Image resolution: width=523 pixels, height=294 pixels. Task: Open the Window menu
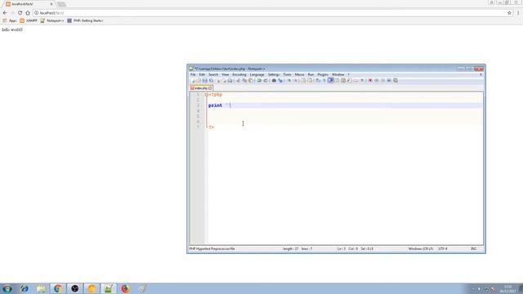pos(337,74)
